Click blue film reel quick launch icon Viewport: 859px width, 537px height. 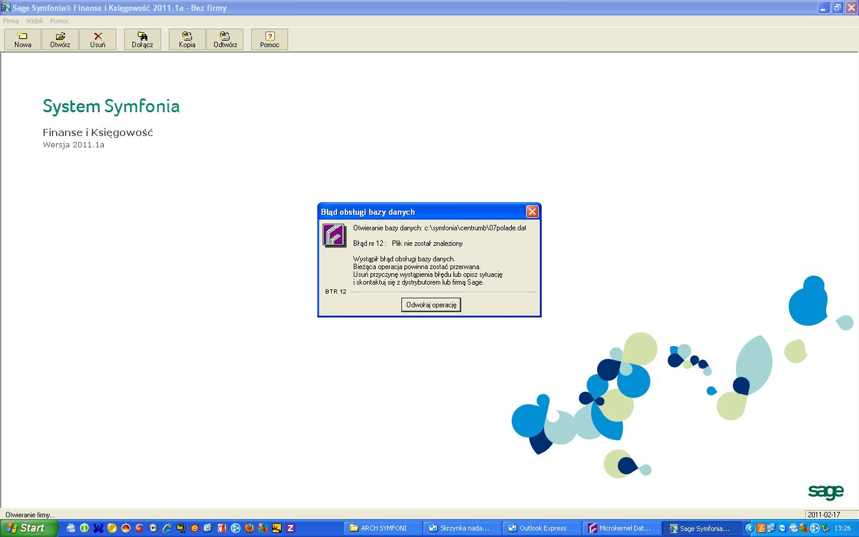(236, 528)
